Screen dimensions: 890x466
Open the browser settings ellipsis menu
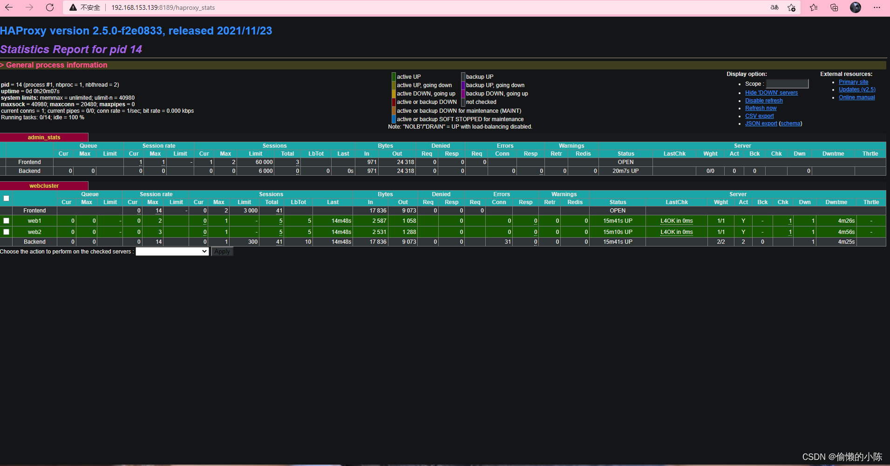click(877, 7)
